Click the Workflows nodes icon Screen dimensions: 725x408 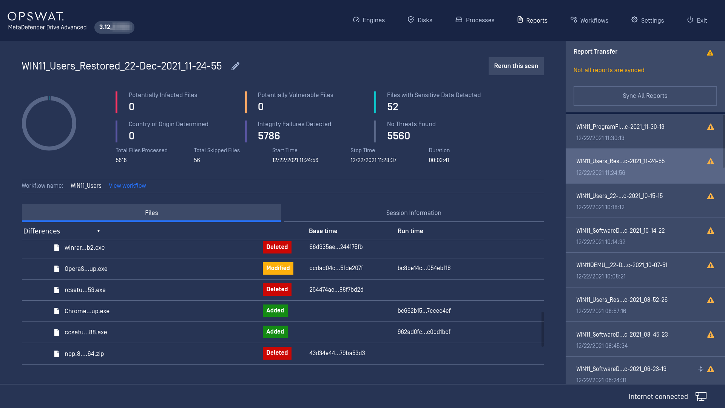click(574, 20)
